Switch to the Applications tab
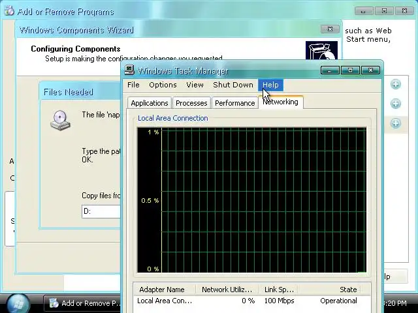Image resolution: width=418 pixels, height=313 pixels. (x=150, y=103)
